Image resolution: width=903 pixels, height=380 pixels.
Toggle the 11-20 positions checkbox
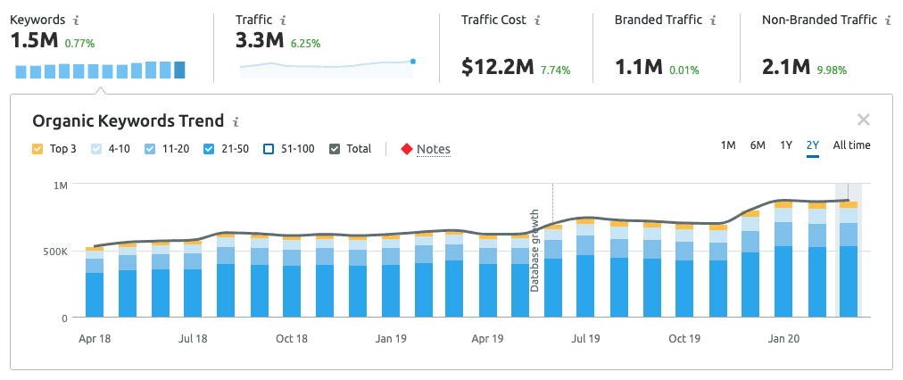coord(149,149)
